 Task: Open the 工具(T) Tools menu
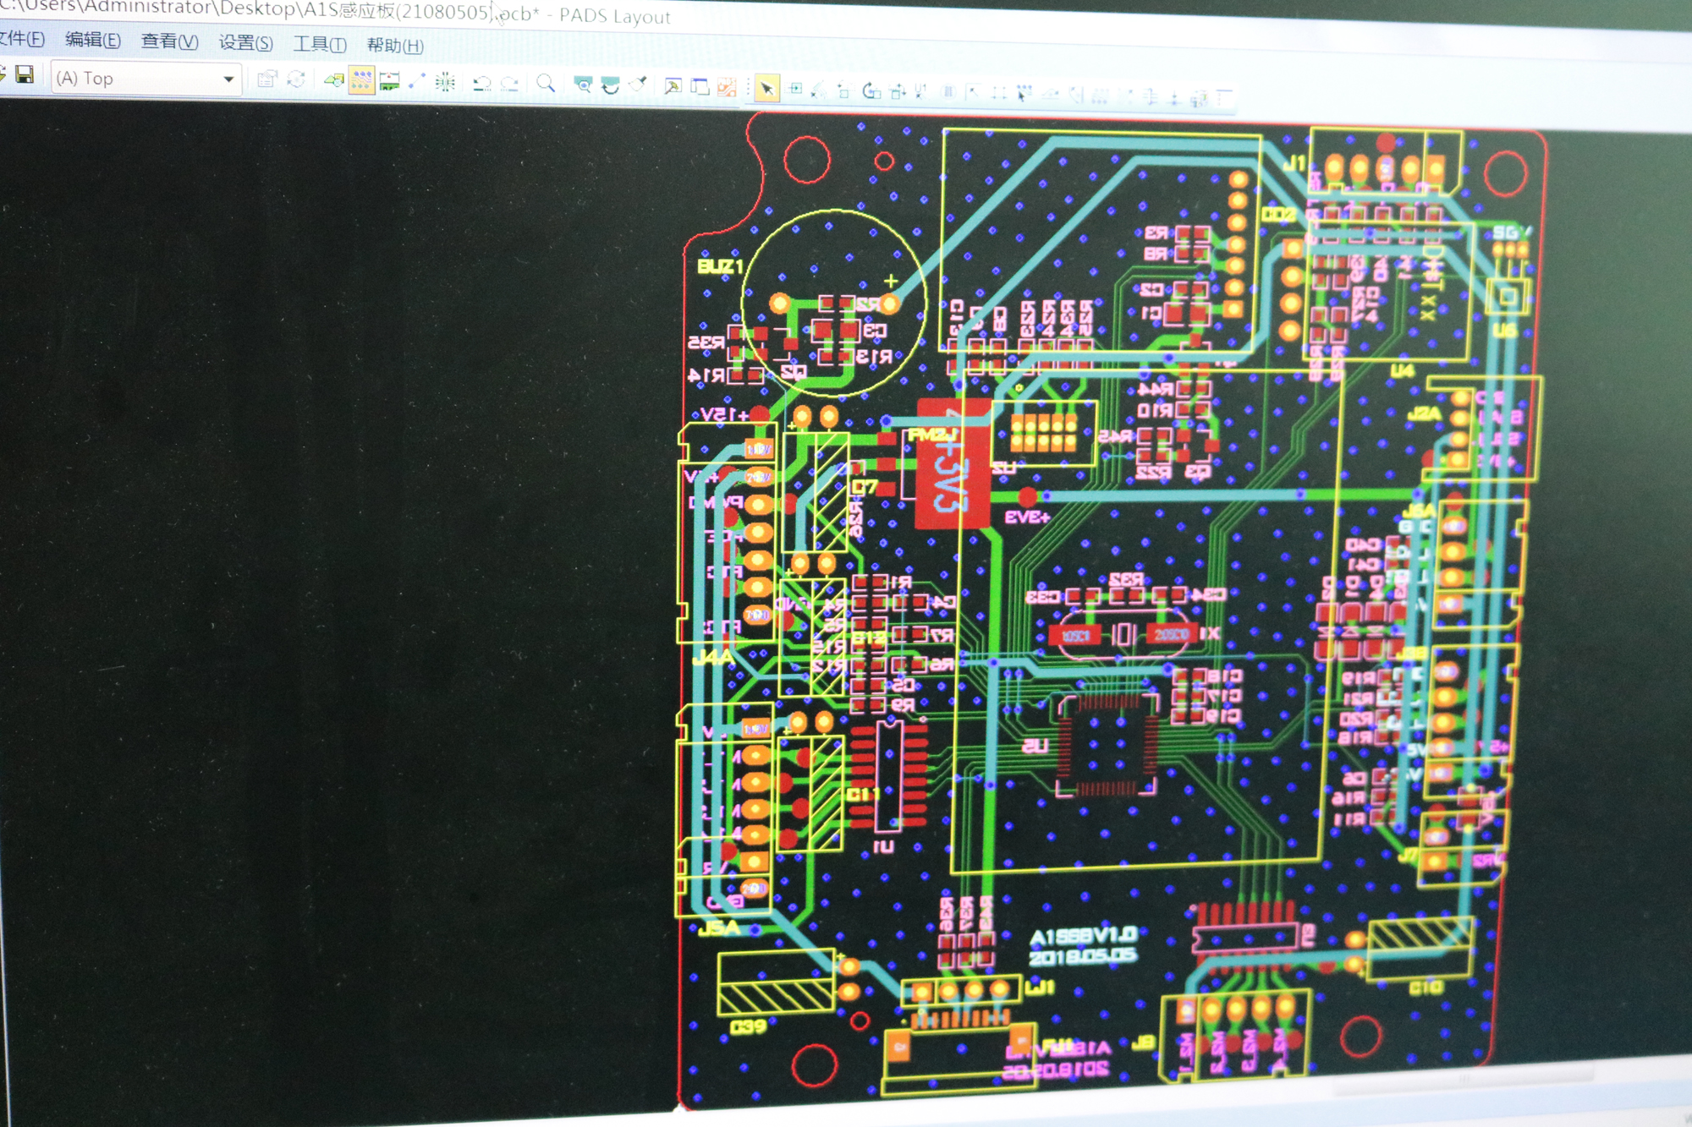tap(319, 44)
